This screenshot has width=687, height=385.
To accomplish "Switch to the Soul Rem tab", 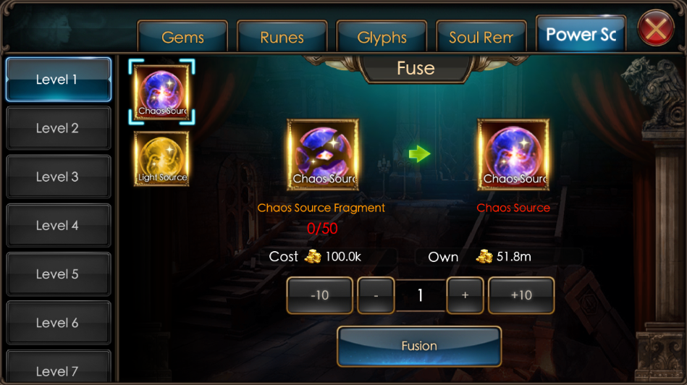I will coord(481,37).
